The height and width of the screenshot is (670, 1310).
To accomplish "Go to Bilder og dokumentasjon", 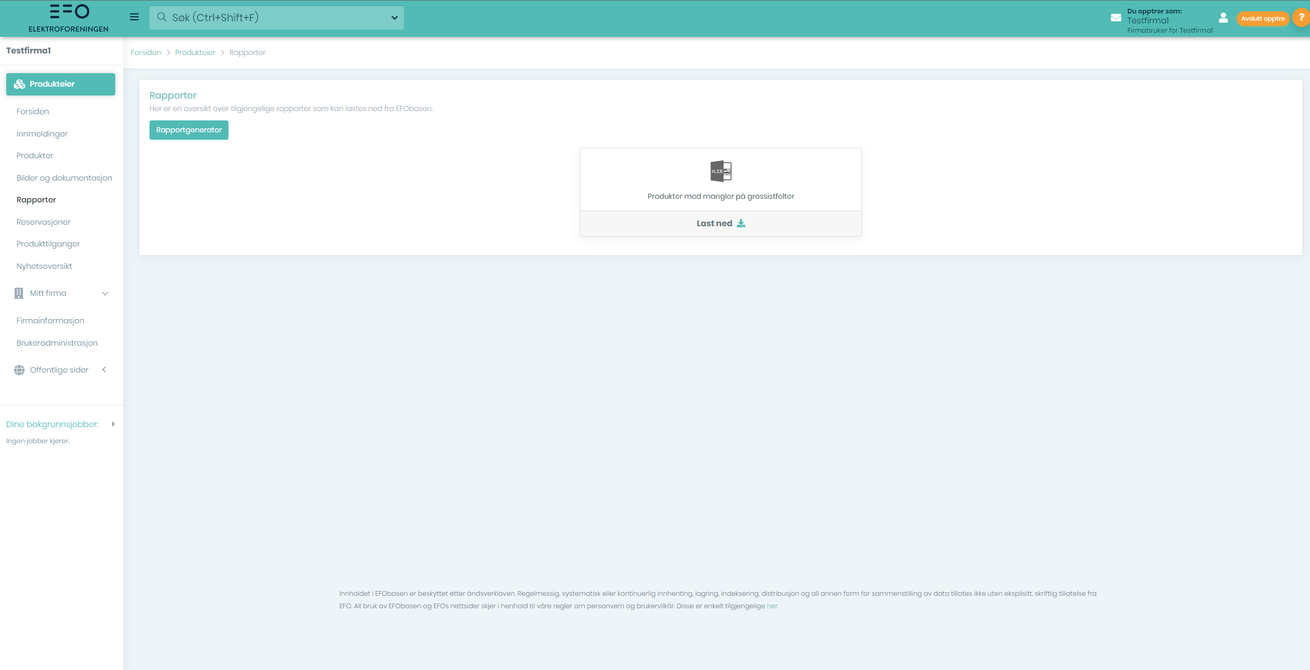I will click(64, 178).
